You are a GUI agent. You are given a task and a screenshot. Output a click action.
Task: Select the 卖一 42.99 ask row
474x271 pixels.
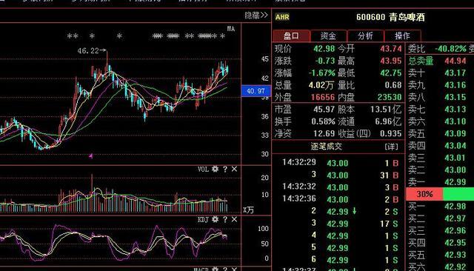440,182
